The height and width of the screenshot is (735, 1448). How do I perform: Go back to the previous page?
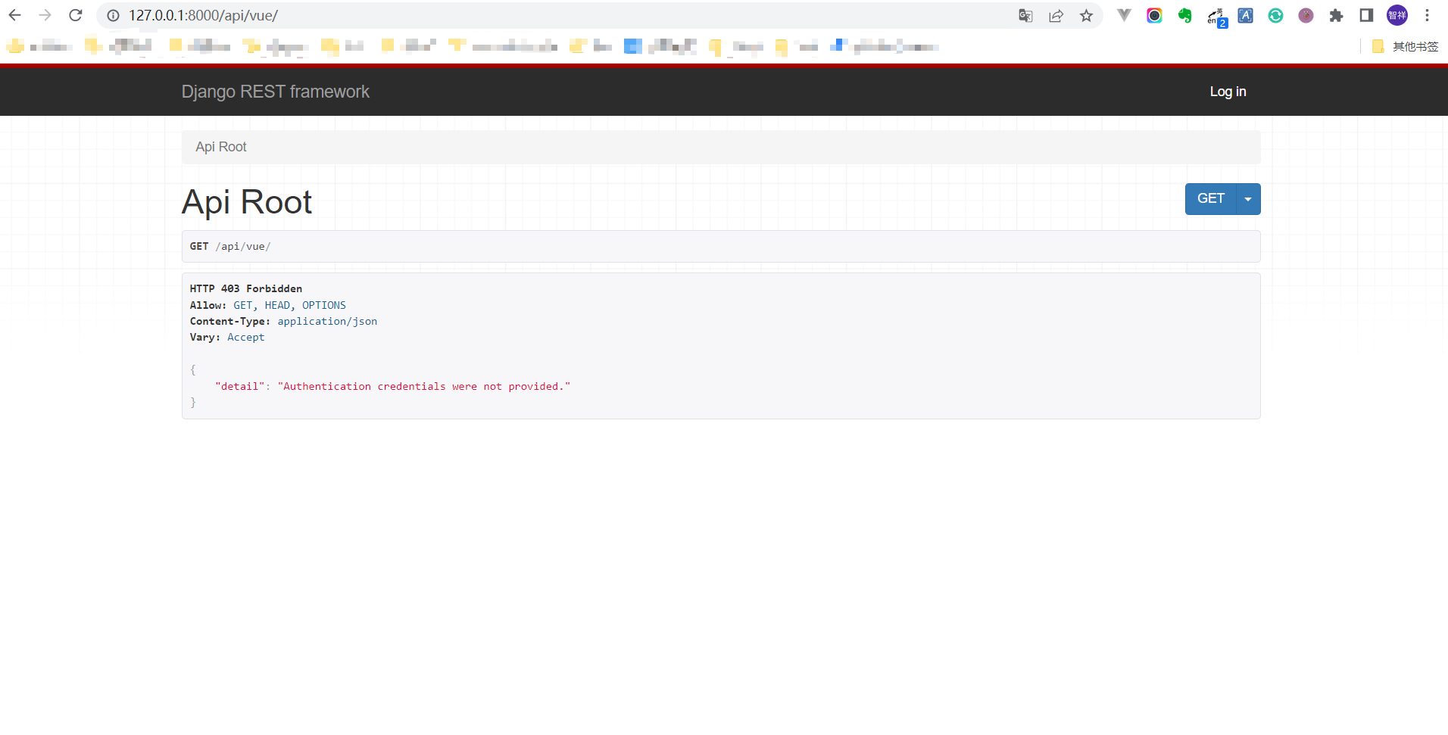click(15, 15)
